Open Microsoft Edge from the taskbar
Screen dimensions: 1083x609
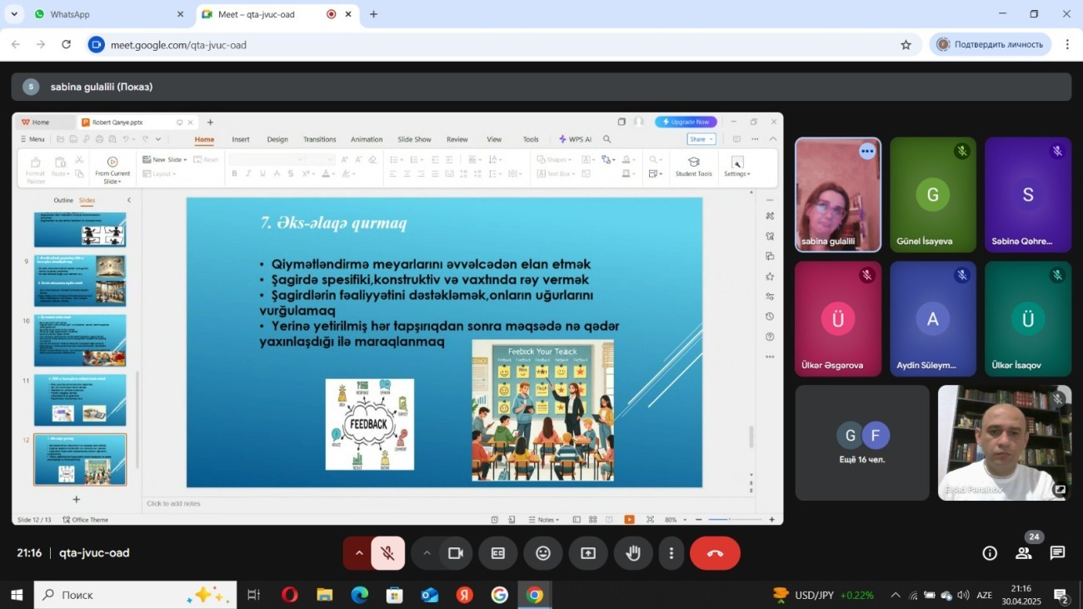pyautogui.click(x=359, y=595)
